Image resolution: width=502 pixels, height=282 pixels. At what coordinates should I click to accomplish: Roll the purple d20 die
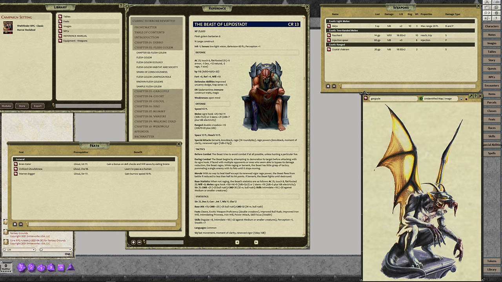pyautogui.click(x=21, y=268)
